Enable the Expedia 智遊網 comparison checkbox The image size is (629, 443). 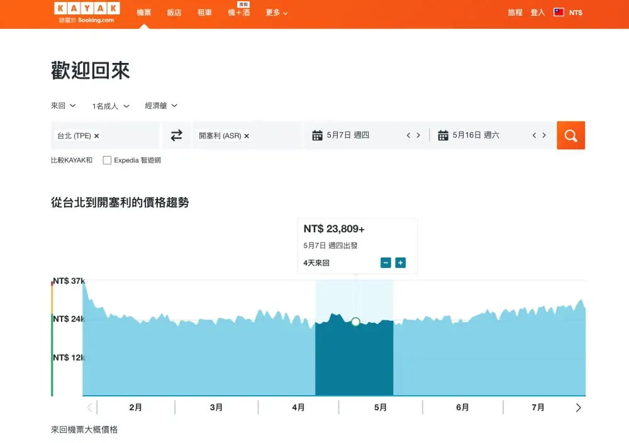(107, 160)
